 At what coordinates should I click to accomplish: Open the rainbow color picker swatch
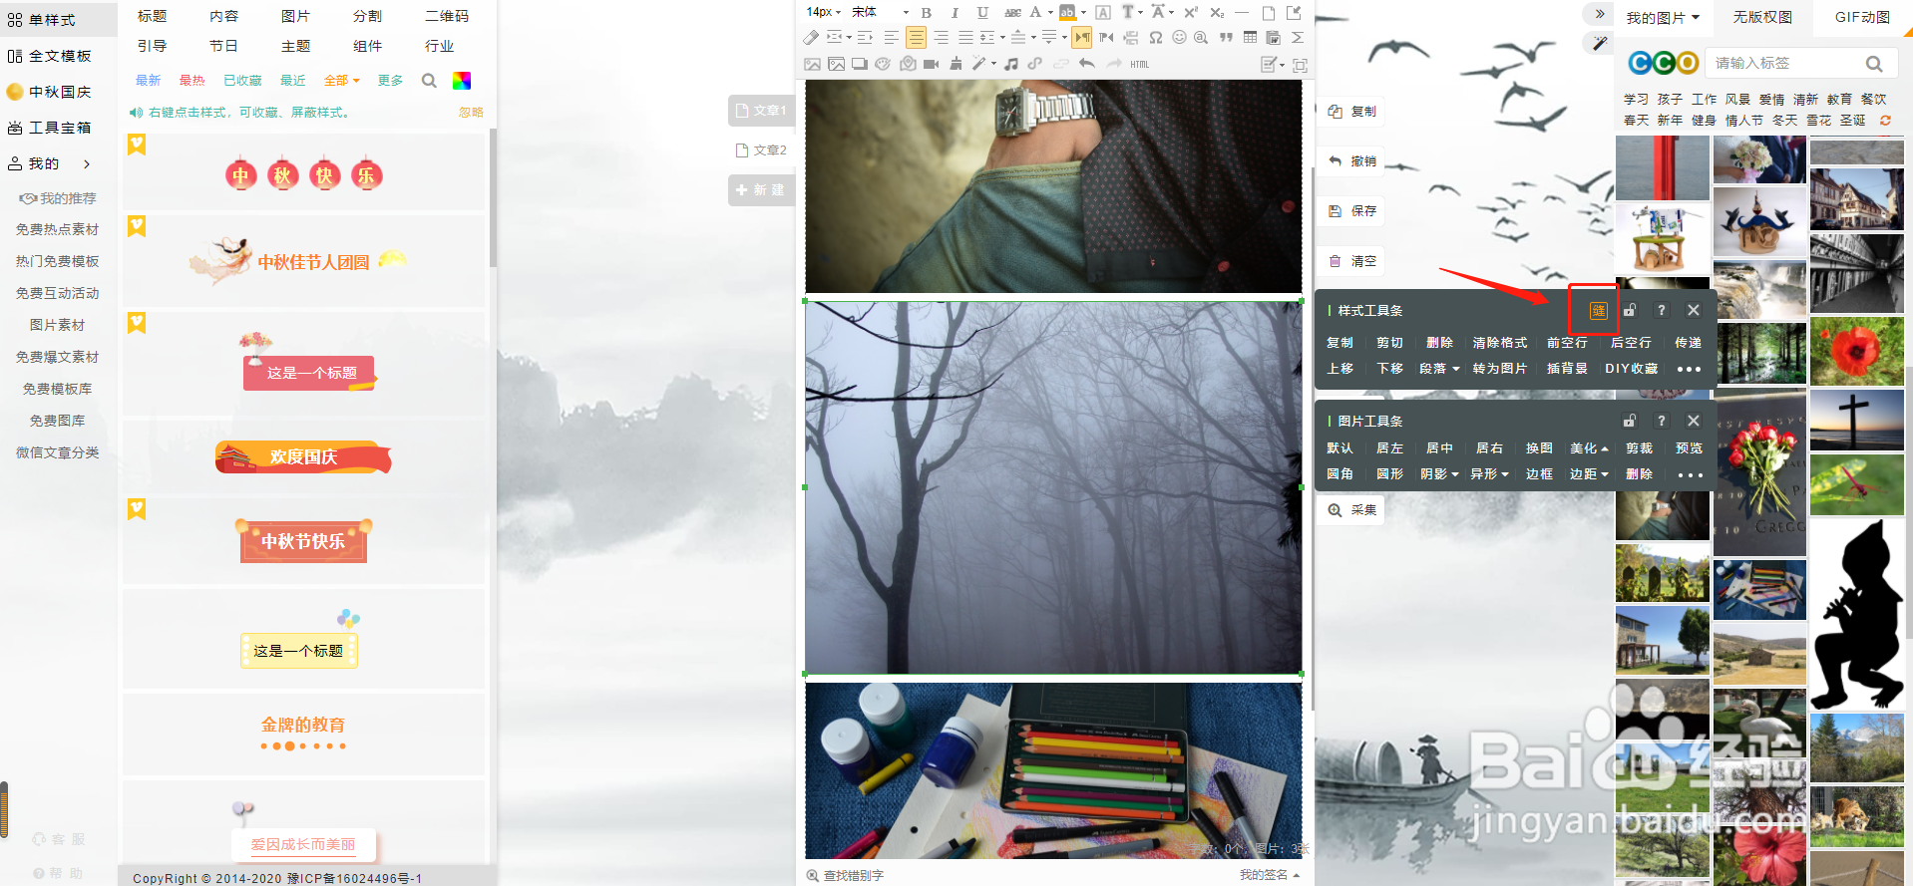tap(462, 81)
